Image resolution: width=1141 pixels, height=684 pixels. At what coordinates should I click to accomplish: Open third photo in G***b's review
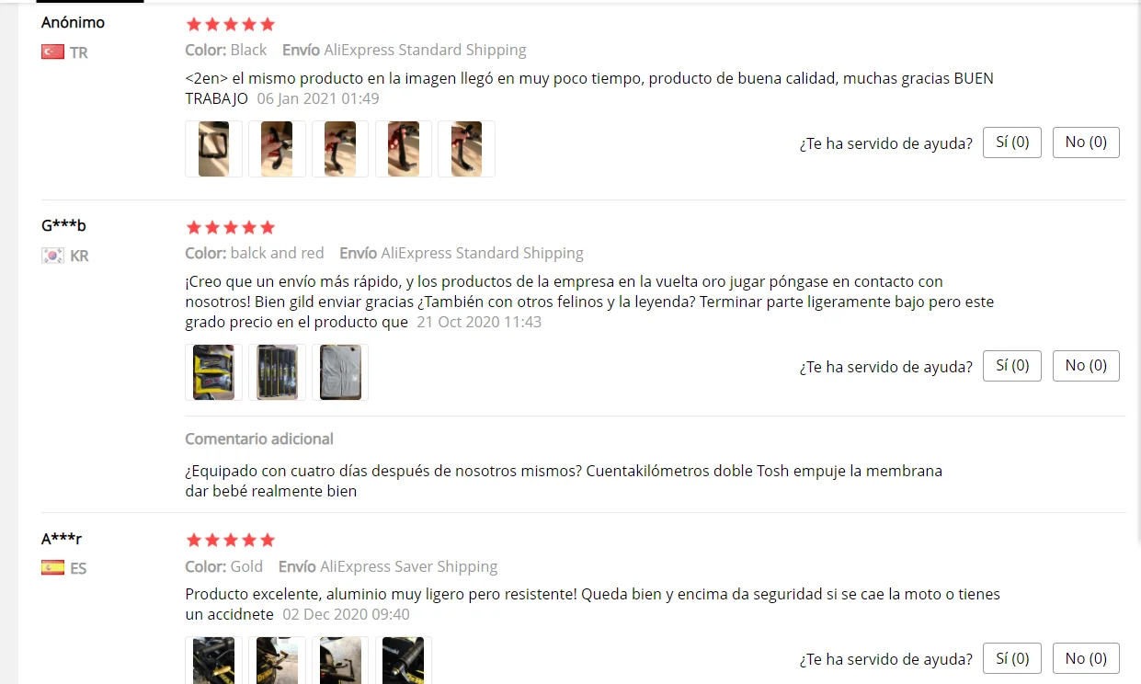pos(340,372)
